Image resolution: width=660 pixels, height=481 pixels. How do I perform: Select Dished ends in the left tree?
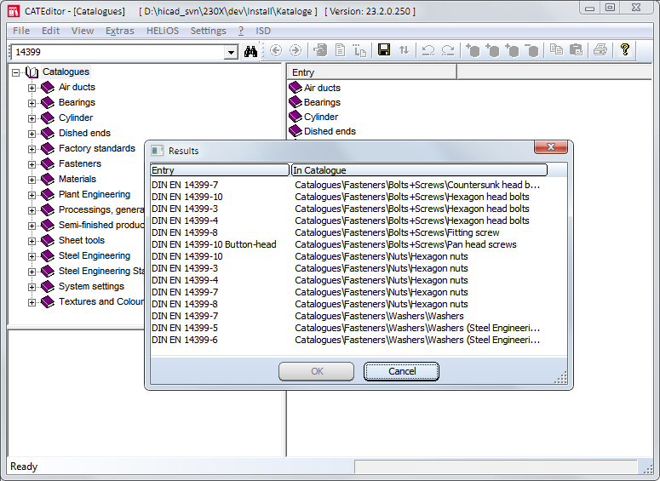[84, 133]
